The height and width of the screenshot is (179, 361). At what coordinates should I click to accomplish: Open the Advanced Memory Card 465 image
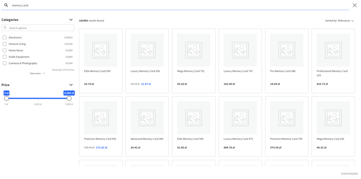147,118
